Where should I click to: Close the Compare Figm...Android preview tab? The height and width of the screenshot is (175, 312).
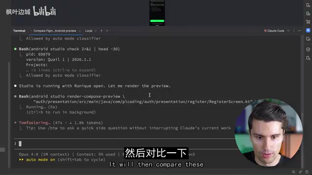pyautogui.click(x=79, y=31)
